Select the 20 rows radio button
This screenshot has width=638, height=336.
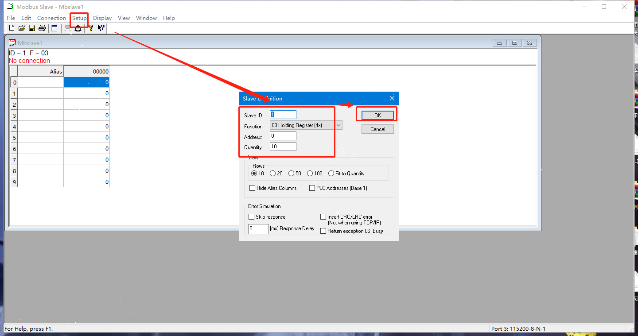click(x=273, y=174)
